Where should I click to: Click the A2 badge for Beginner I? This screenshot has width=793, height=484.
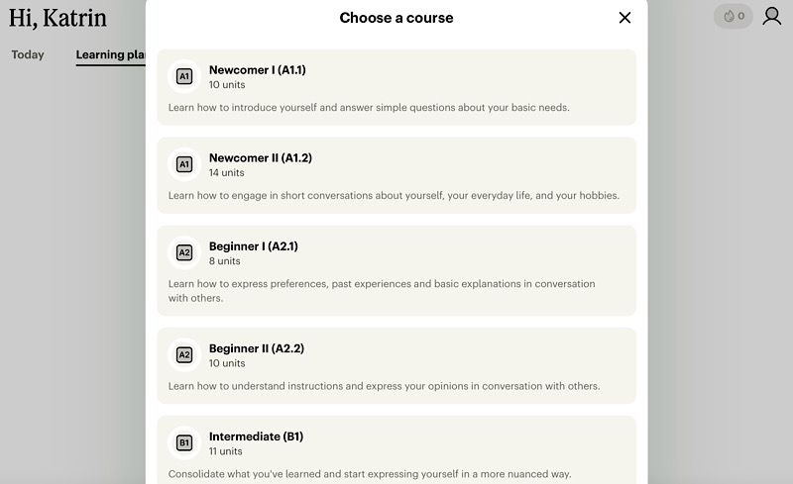(x=184, y=252)
